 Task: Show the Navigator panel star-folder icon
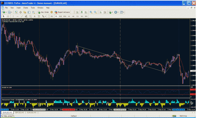(x=25, y=12)
